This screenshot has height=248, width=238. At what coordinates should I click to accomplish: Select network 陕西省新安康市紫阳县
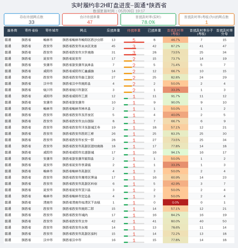tap(78, 159)
